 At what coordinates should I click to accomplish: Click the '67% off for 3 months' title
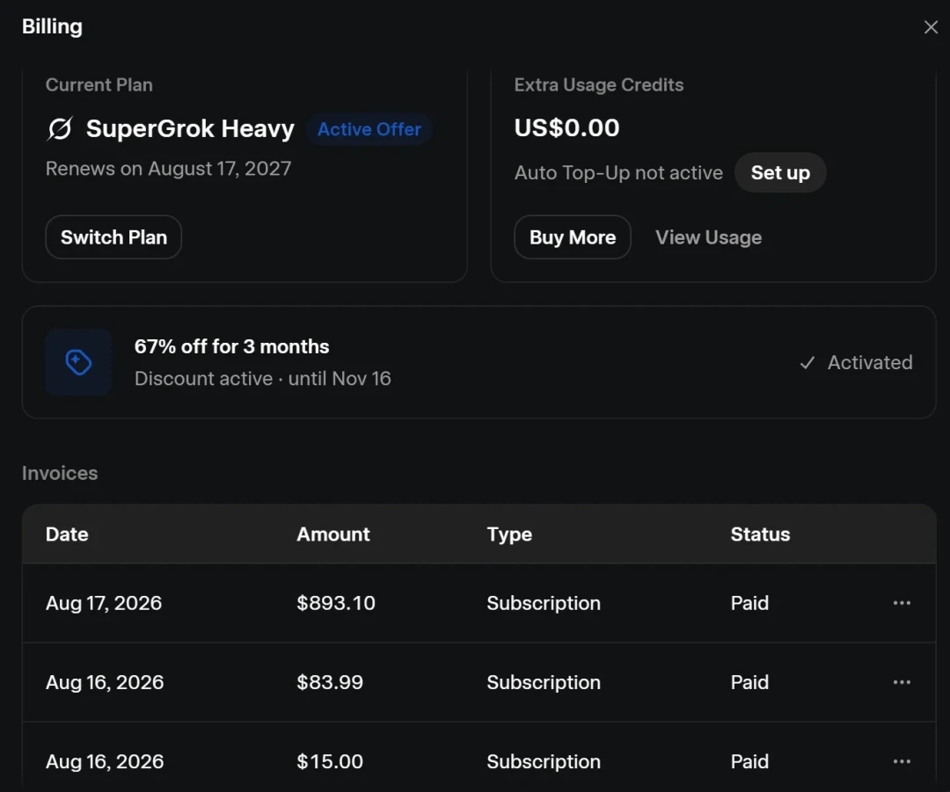pos(231,346)
